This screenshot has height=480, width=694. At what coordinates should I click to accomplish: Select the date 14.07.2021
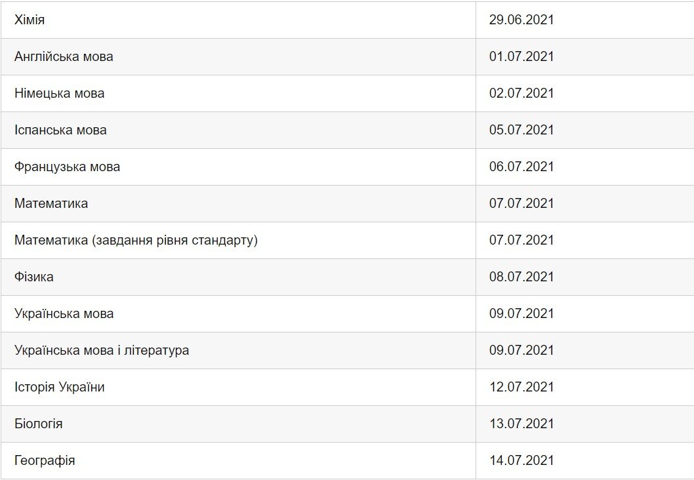pos(521,460)
